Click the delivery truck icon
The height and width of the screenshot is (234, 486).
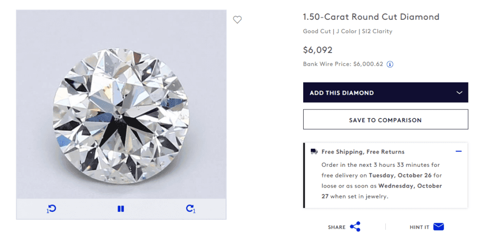pos(314,152)
